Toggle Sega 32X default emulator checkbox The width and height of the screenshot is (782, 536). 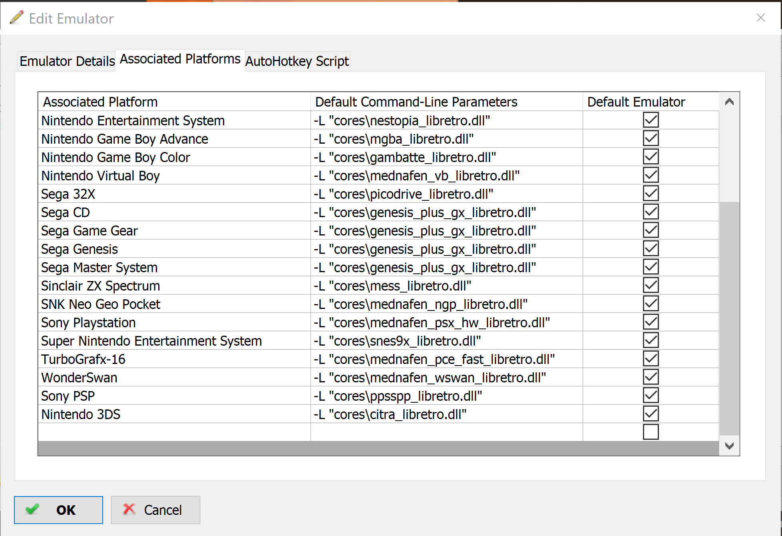(x=651, y=193)
